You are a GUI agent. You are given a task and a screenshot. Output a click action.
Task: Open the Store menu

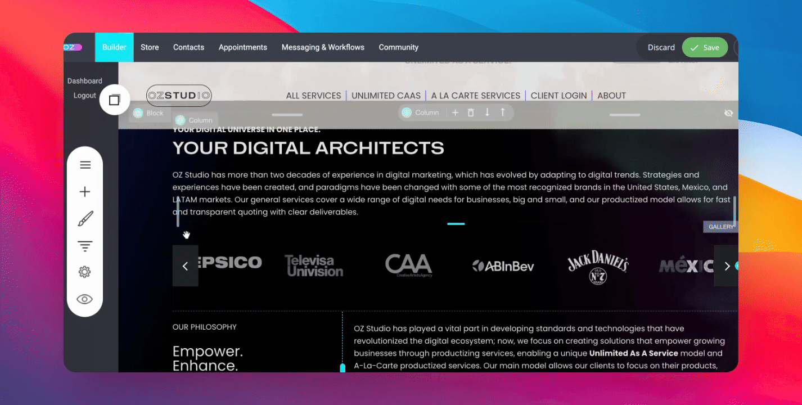point(150,47)
